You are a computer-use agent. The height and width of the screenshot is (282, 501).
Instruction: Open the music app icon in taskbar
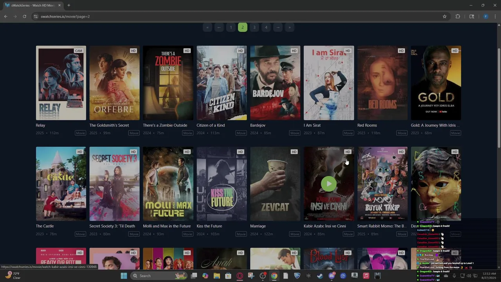tap(366, 276)
